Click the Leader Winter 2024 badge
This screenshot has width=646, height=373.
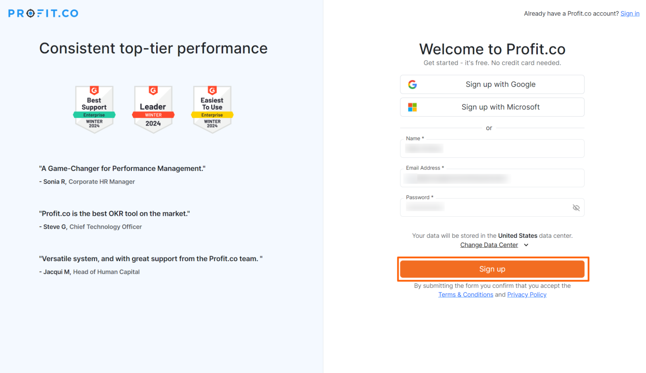point(153,109)
